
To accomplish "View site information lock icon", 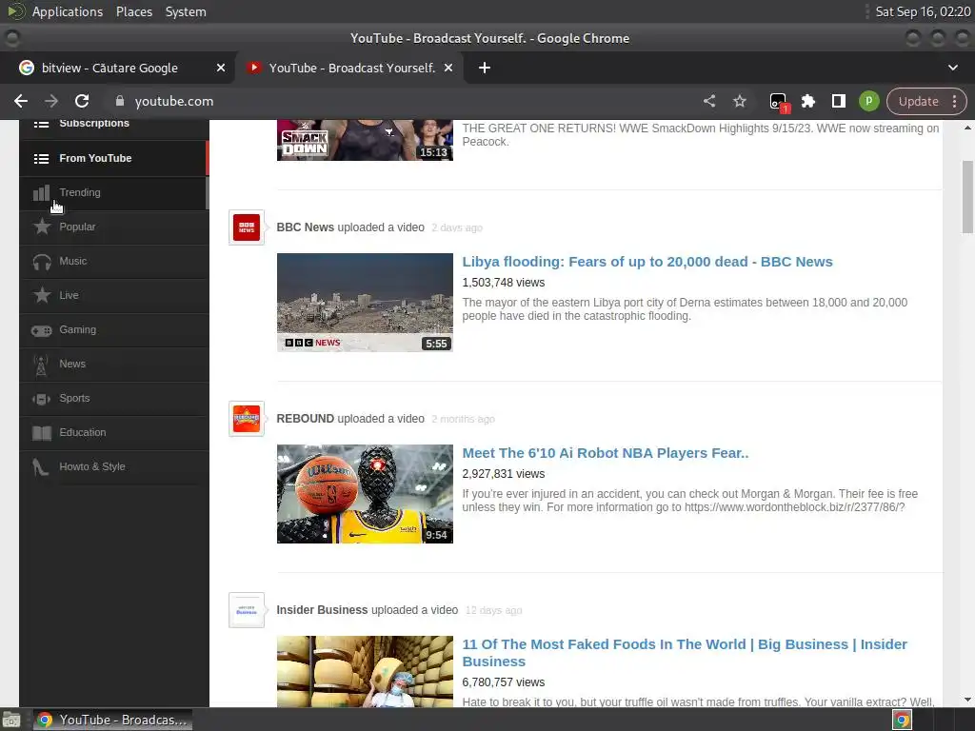I will click(x=120, y=101).
